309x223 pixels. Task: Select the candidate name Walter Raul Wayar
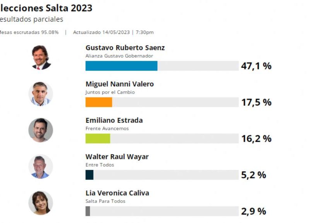[x=117, y=157]
